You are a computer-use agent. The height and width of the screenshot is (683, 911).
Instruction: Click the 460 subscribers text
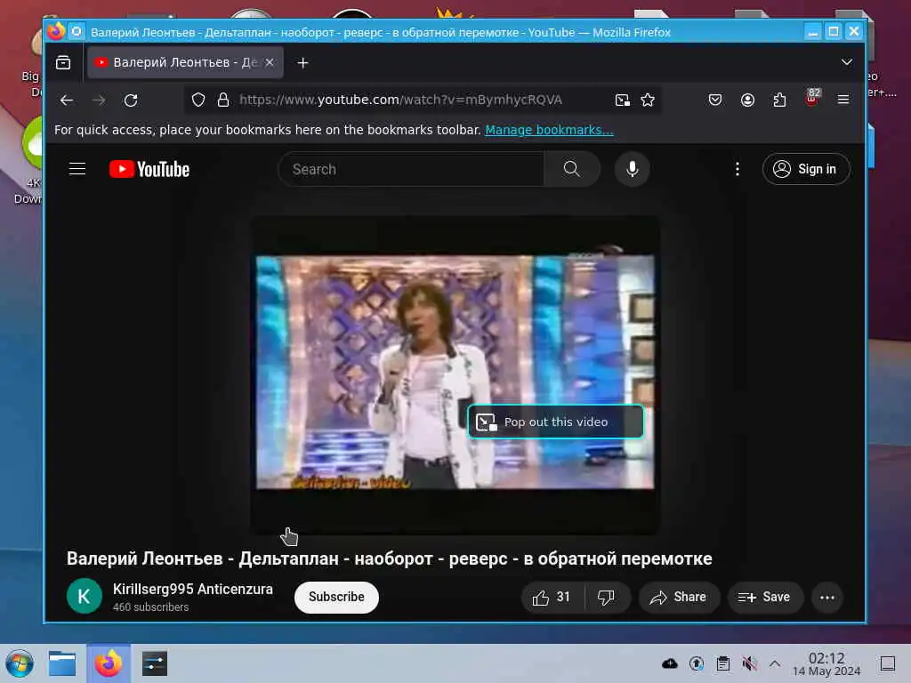pos(151,607)
